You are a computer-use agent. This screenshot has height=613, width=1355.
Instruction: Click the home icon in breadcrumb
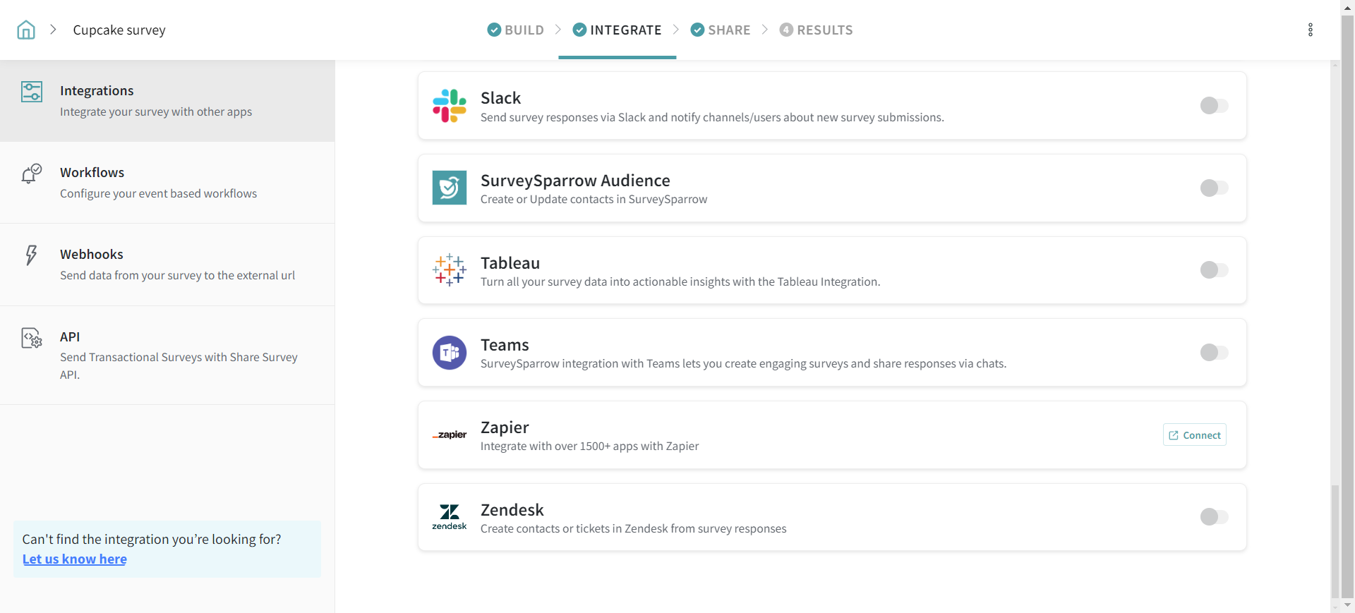(26, 30)
